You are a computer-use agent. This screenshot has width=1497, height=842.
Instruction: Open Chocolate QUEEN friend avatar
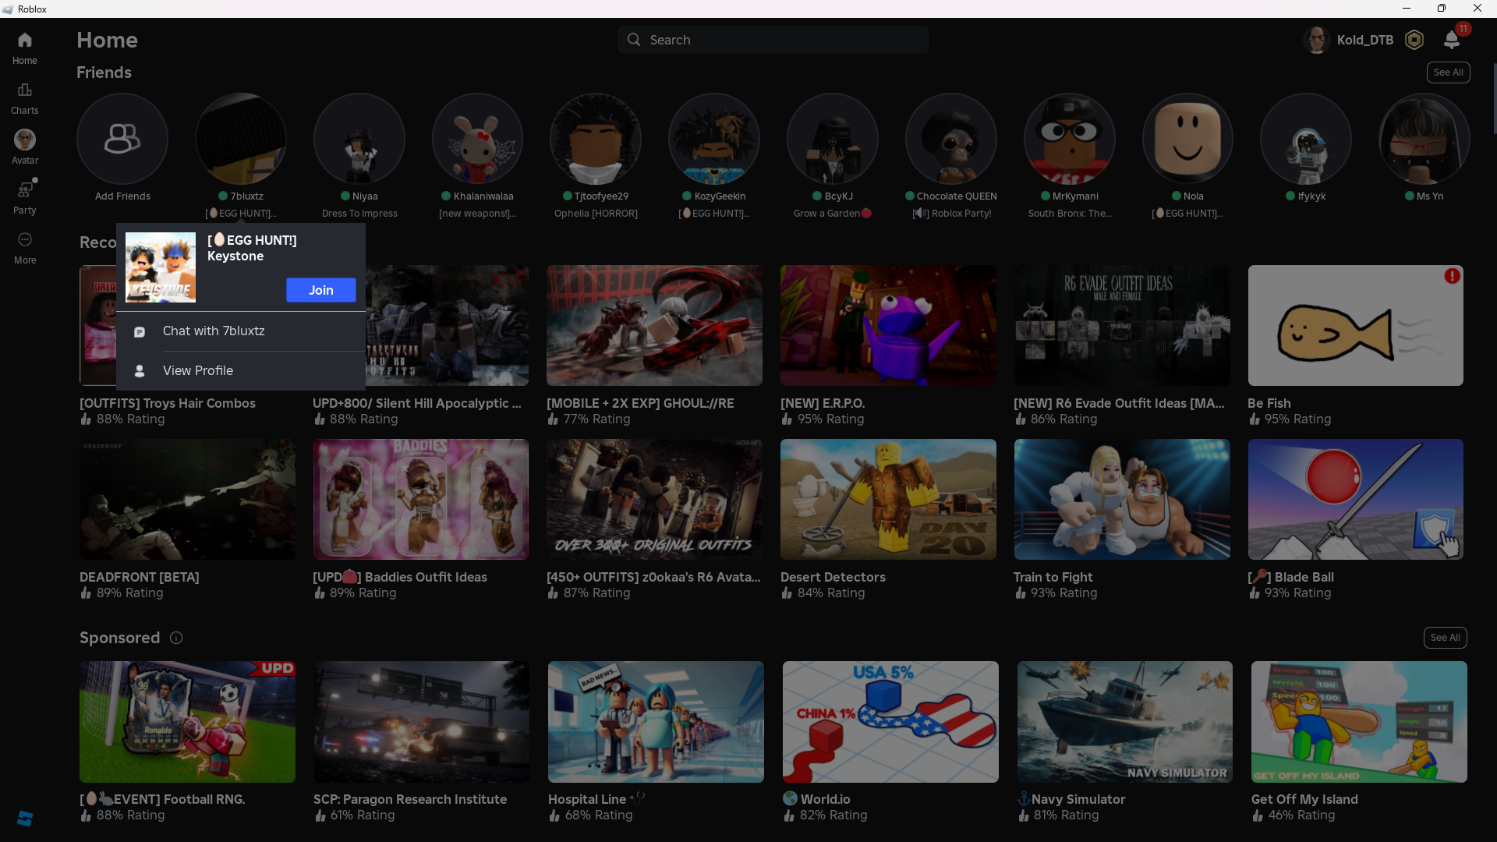point(951,139)
